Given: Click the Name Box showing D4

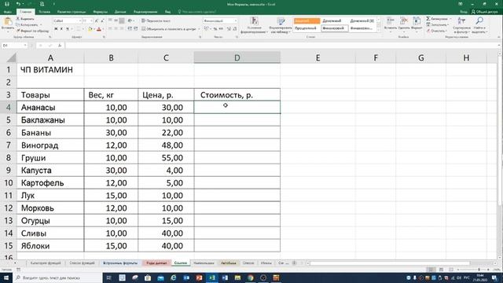Looking at the screenshot, I should tap(14, 46).
